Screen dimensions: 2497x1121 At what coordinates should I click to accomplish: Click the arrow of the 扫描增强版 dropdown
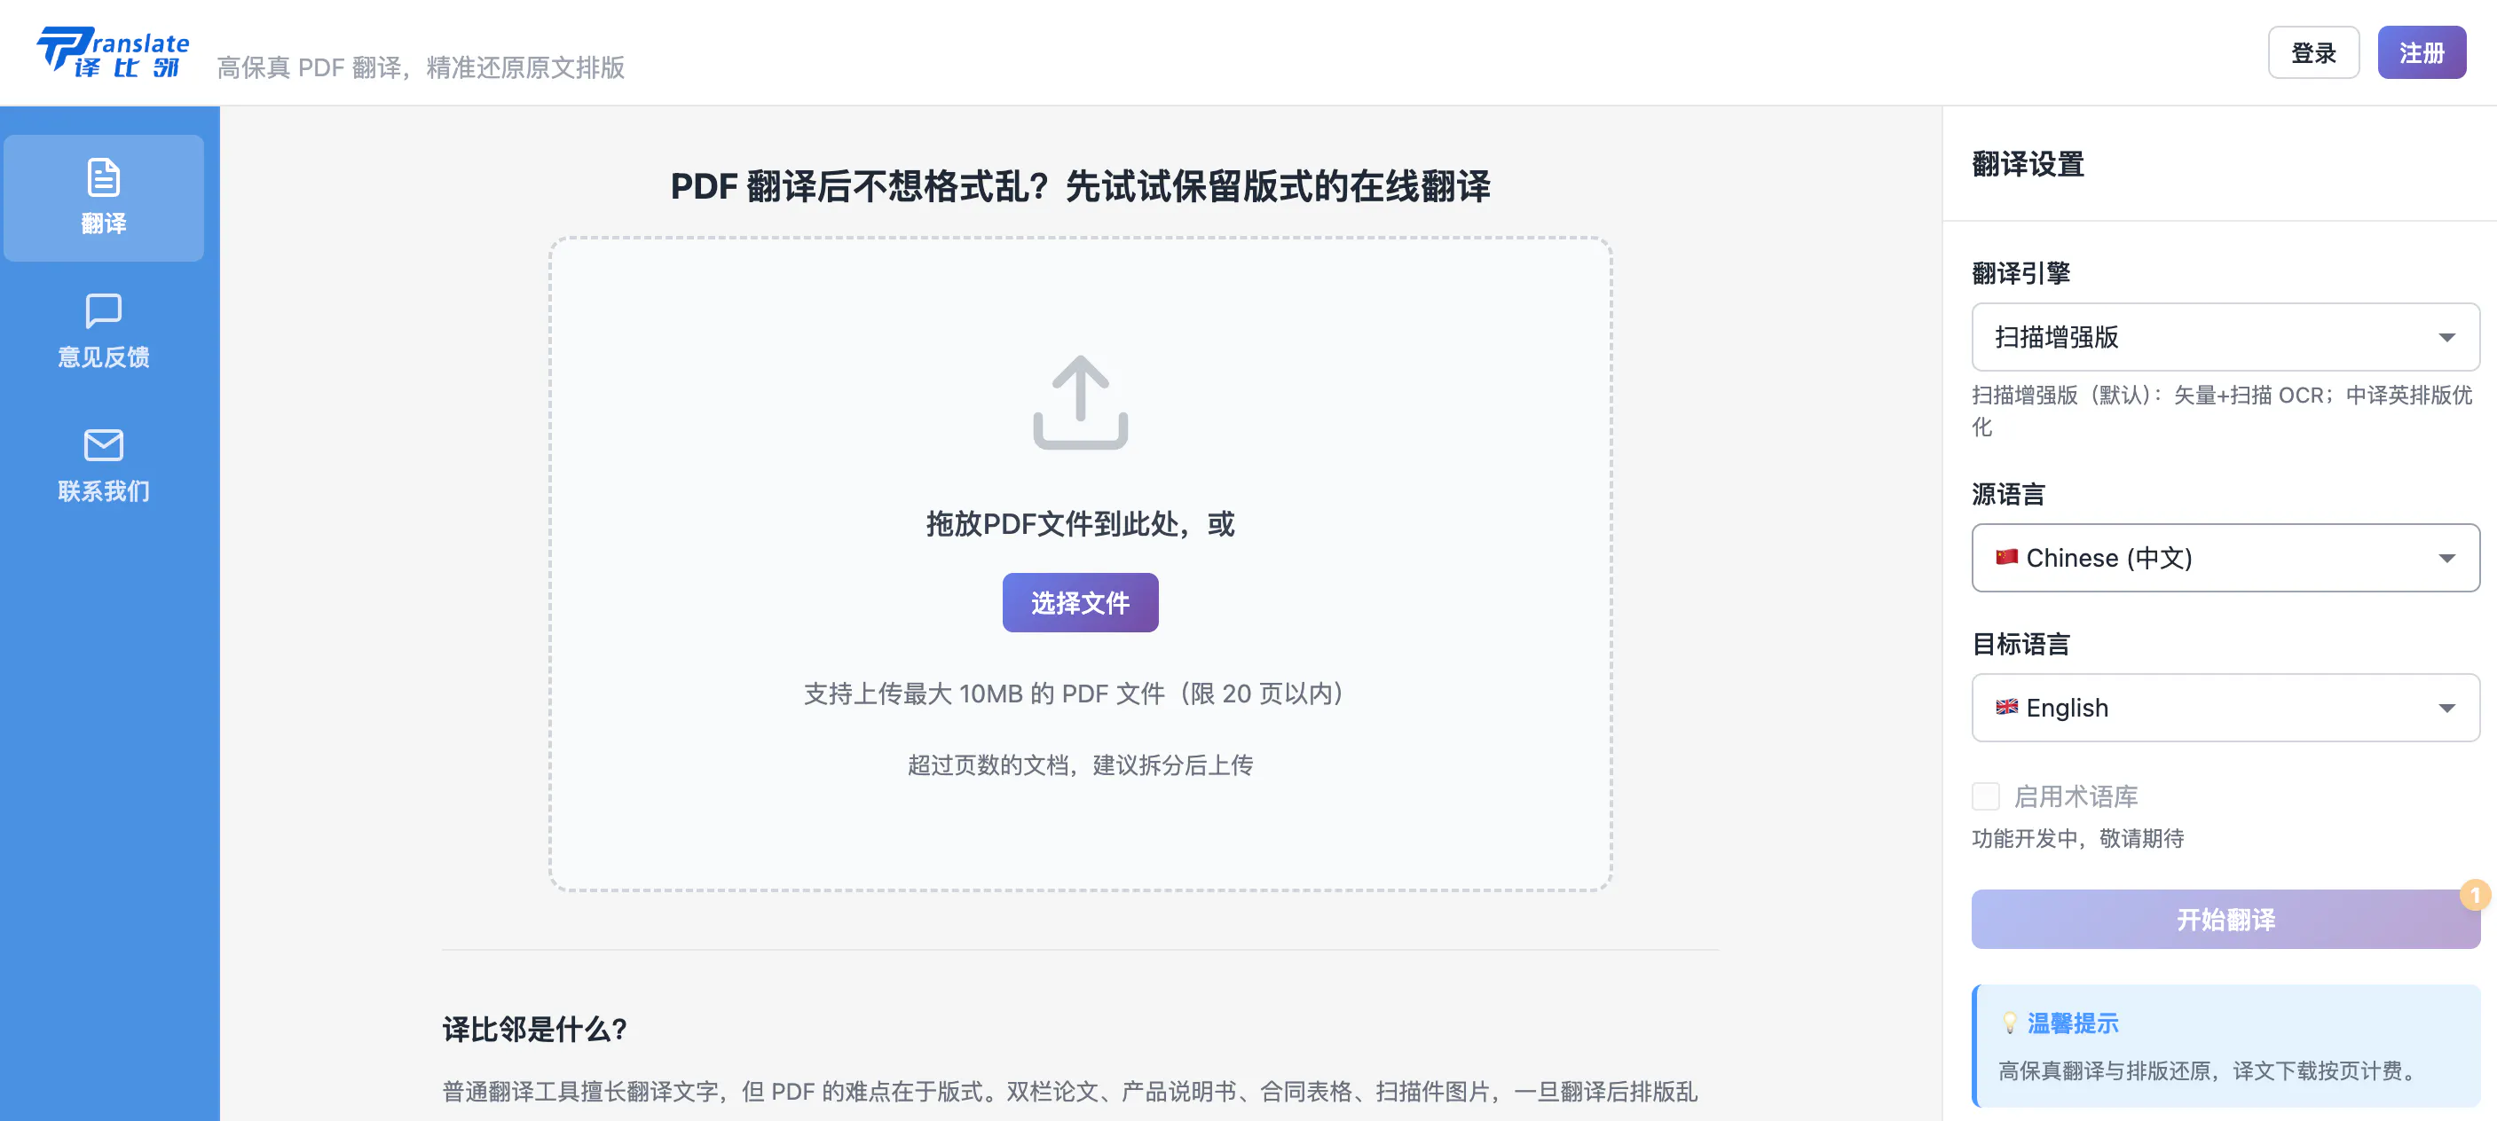pos(2446,337)
